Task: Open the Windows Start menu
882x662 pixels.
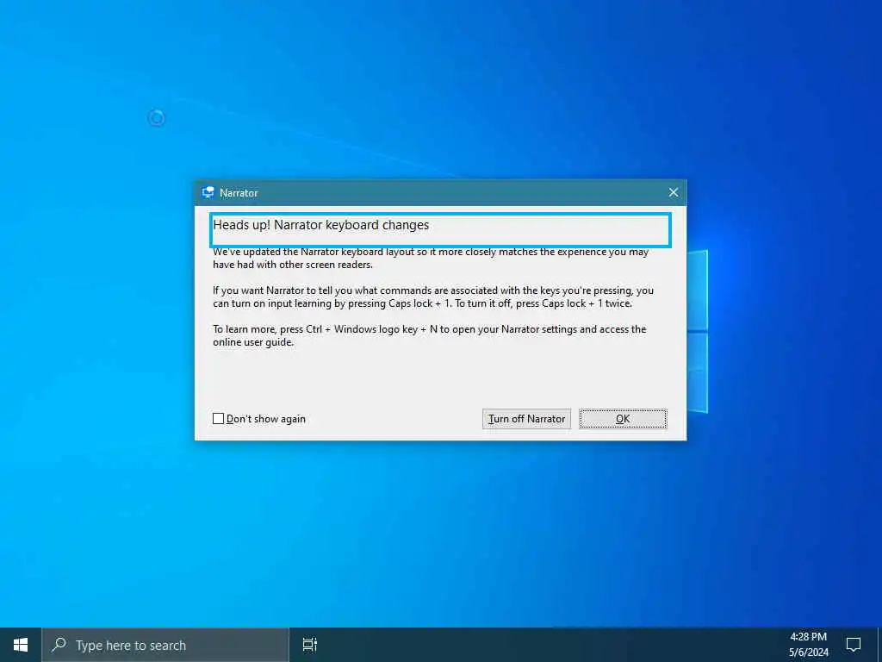Action: click(x=21, y=645)
